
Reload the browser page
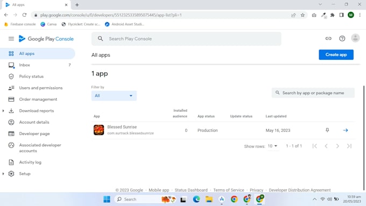coord(25,15)
